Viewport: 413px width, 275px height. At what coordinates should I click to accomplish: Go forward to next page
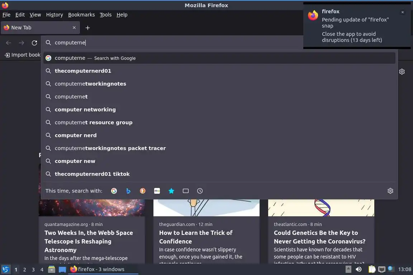coord(22,43)
